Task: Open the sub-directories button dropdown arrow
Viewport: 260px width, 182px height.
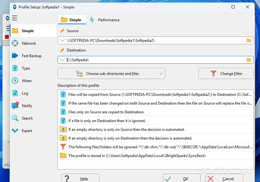Action: [x=161, y=74]
